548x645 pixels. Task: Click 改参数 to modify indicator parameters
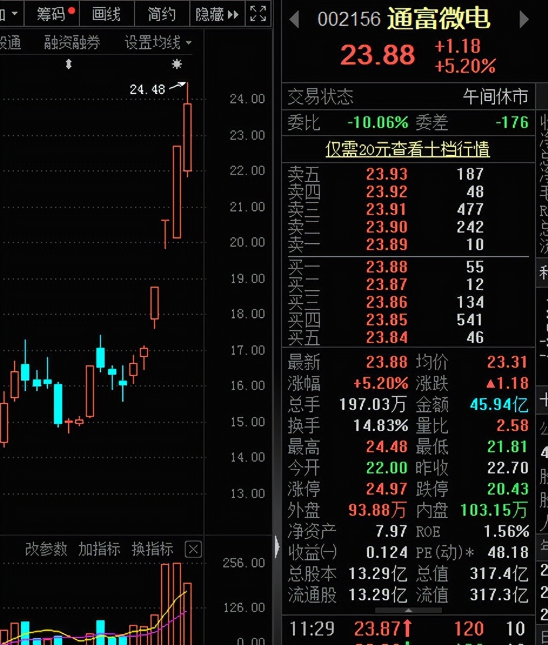[x=46, y=549]
